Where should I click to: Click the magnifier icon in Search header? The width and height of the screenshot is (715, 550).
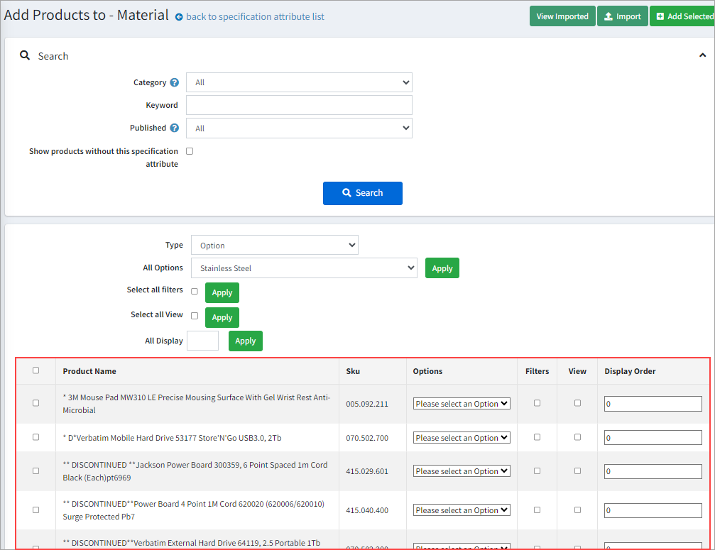(x=25, y=55)
